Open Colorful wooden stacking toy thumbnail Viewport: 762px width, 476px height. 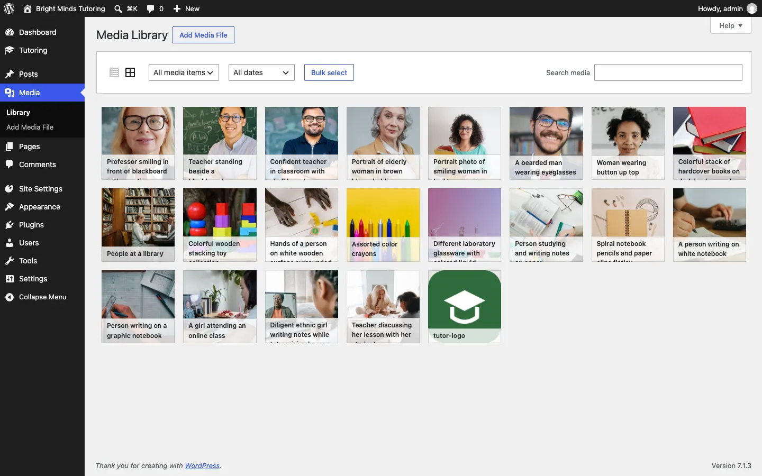(x=220, y=225)
